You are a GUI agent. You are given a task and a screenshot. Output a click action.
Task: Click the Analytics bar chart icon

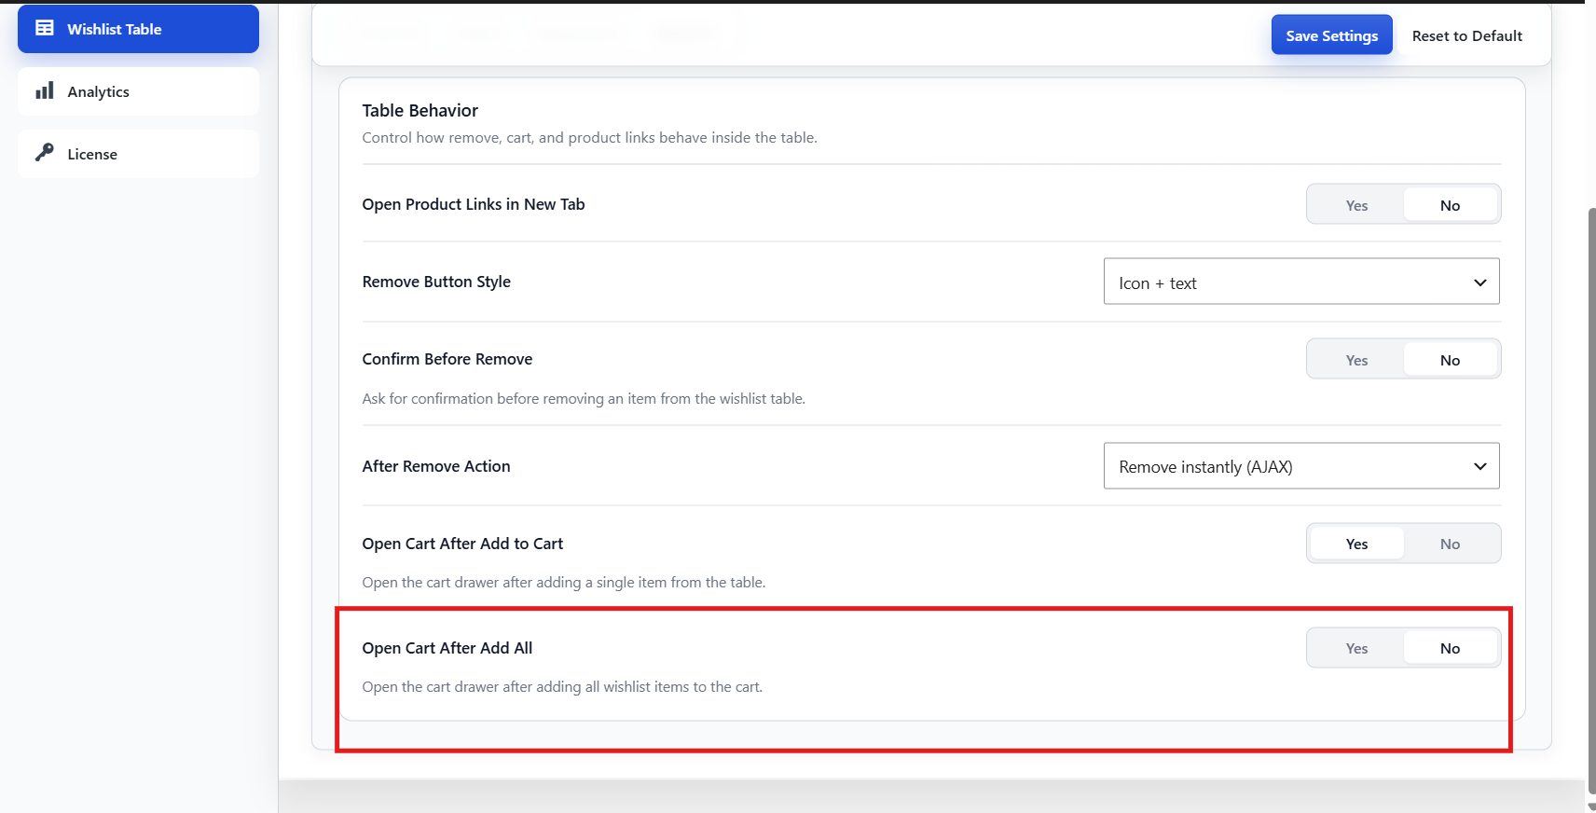(x=45, y=90)
